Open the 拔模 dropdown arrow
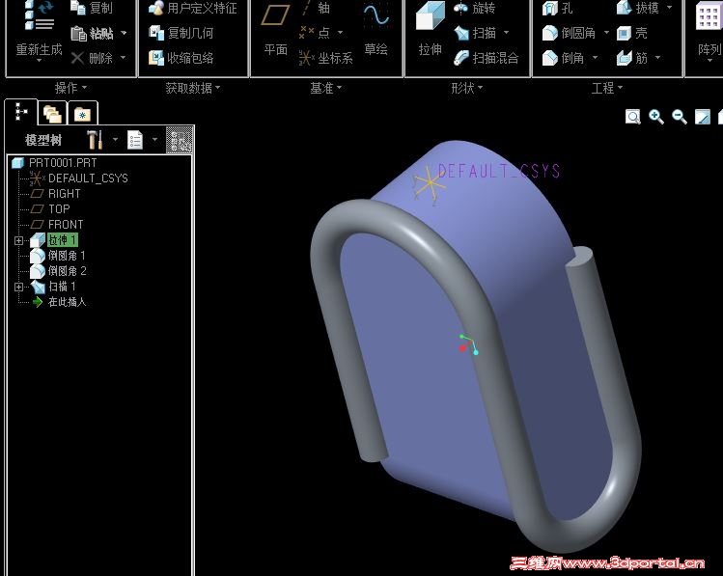Image resolution: width=723 pixels, height=576 pixels. 669,8
